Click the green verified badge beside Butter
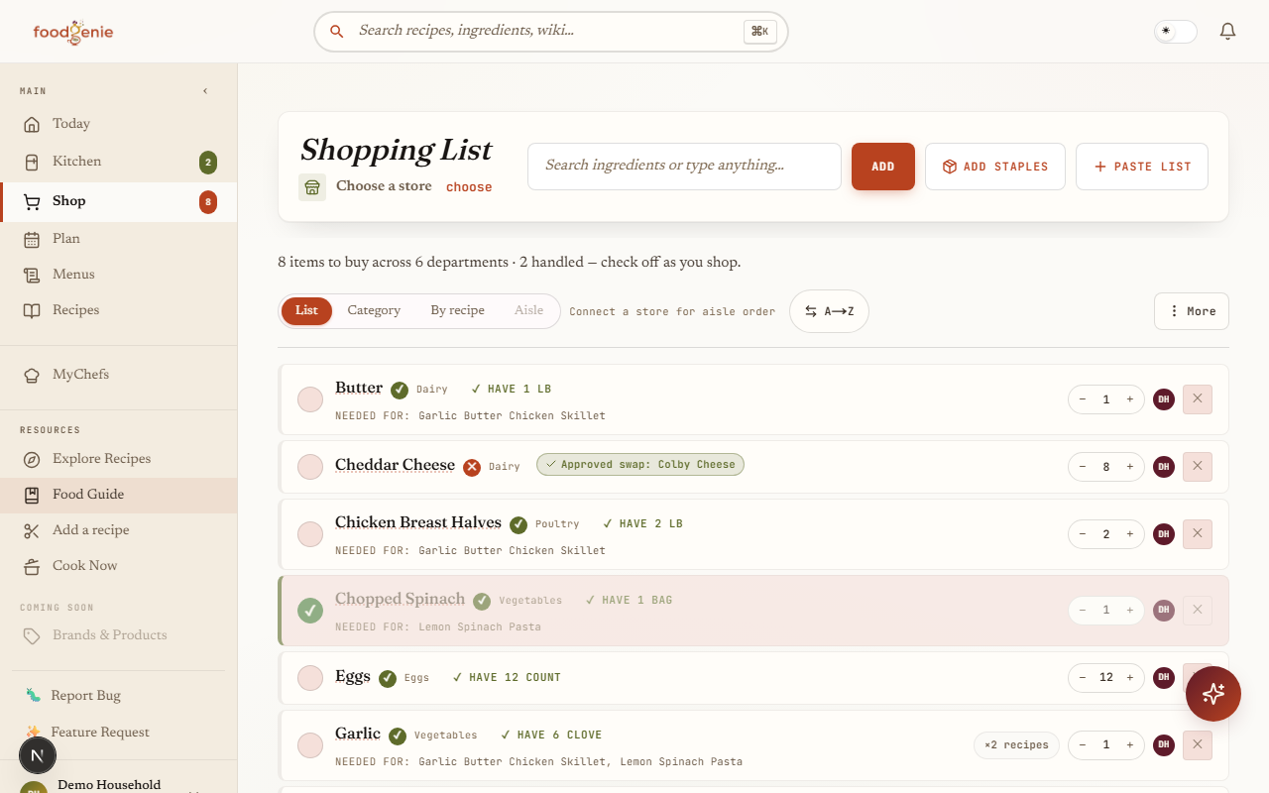Viewport: 1269px width, 793px height. point(400,391)
